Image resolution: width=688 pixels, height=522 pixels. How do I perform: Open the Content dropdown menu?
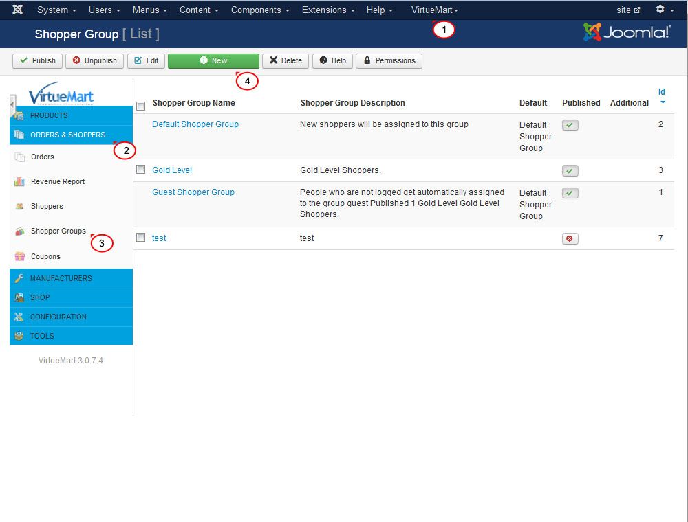(200, 10)
